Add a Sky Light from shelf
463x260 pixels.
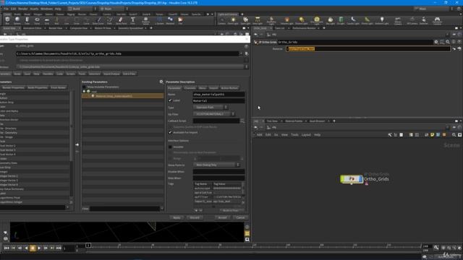330,21
